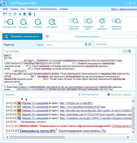Click Очистить журнал button

point(119,94)
